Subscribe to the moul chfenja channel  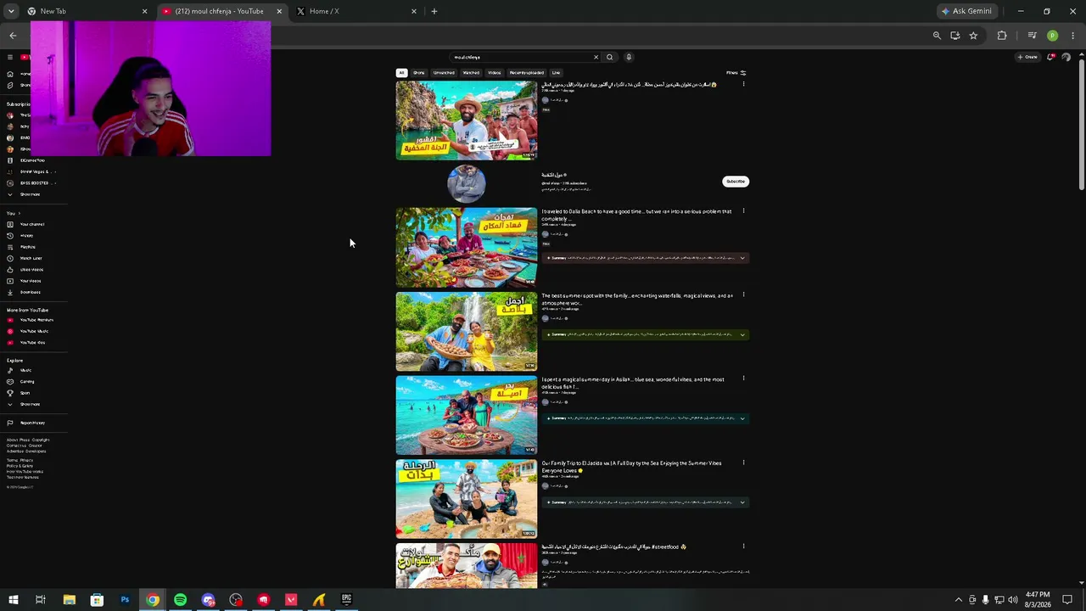(736, 182)
